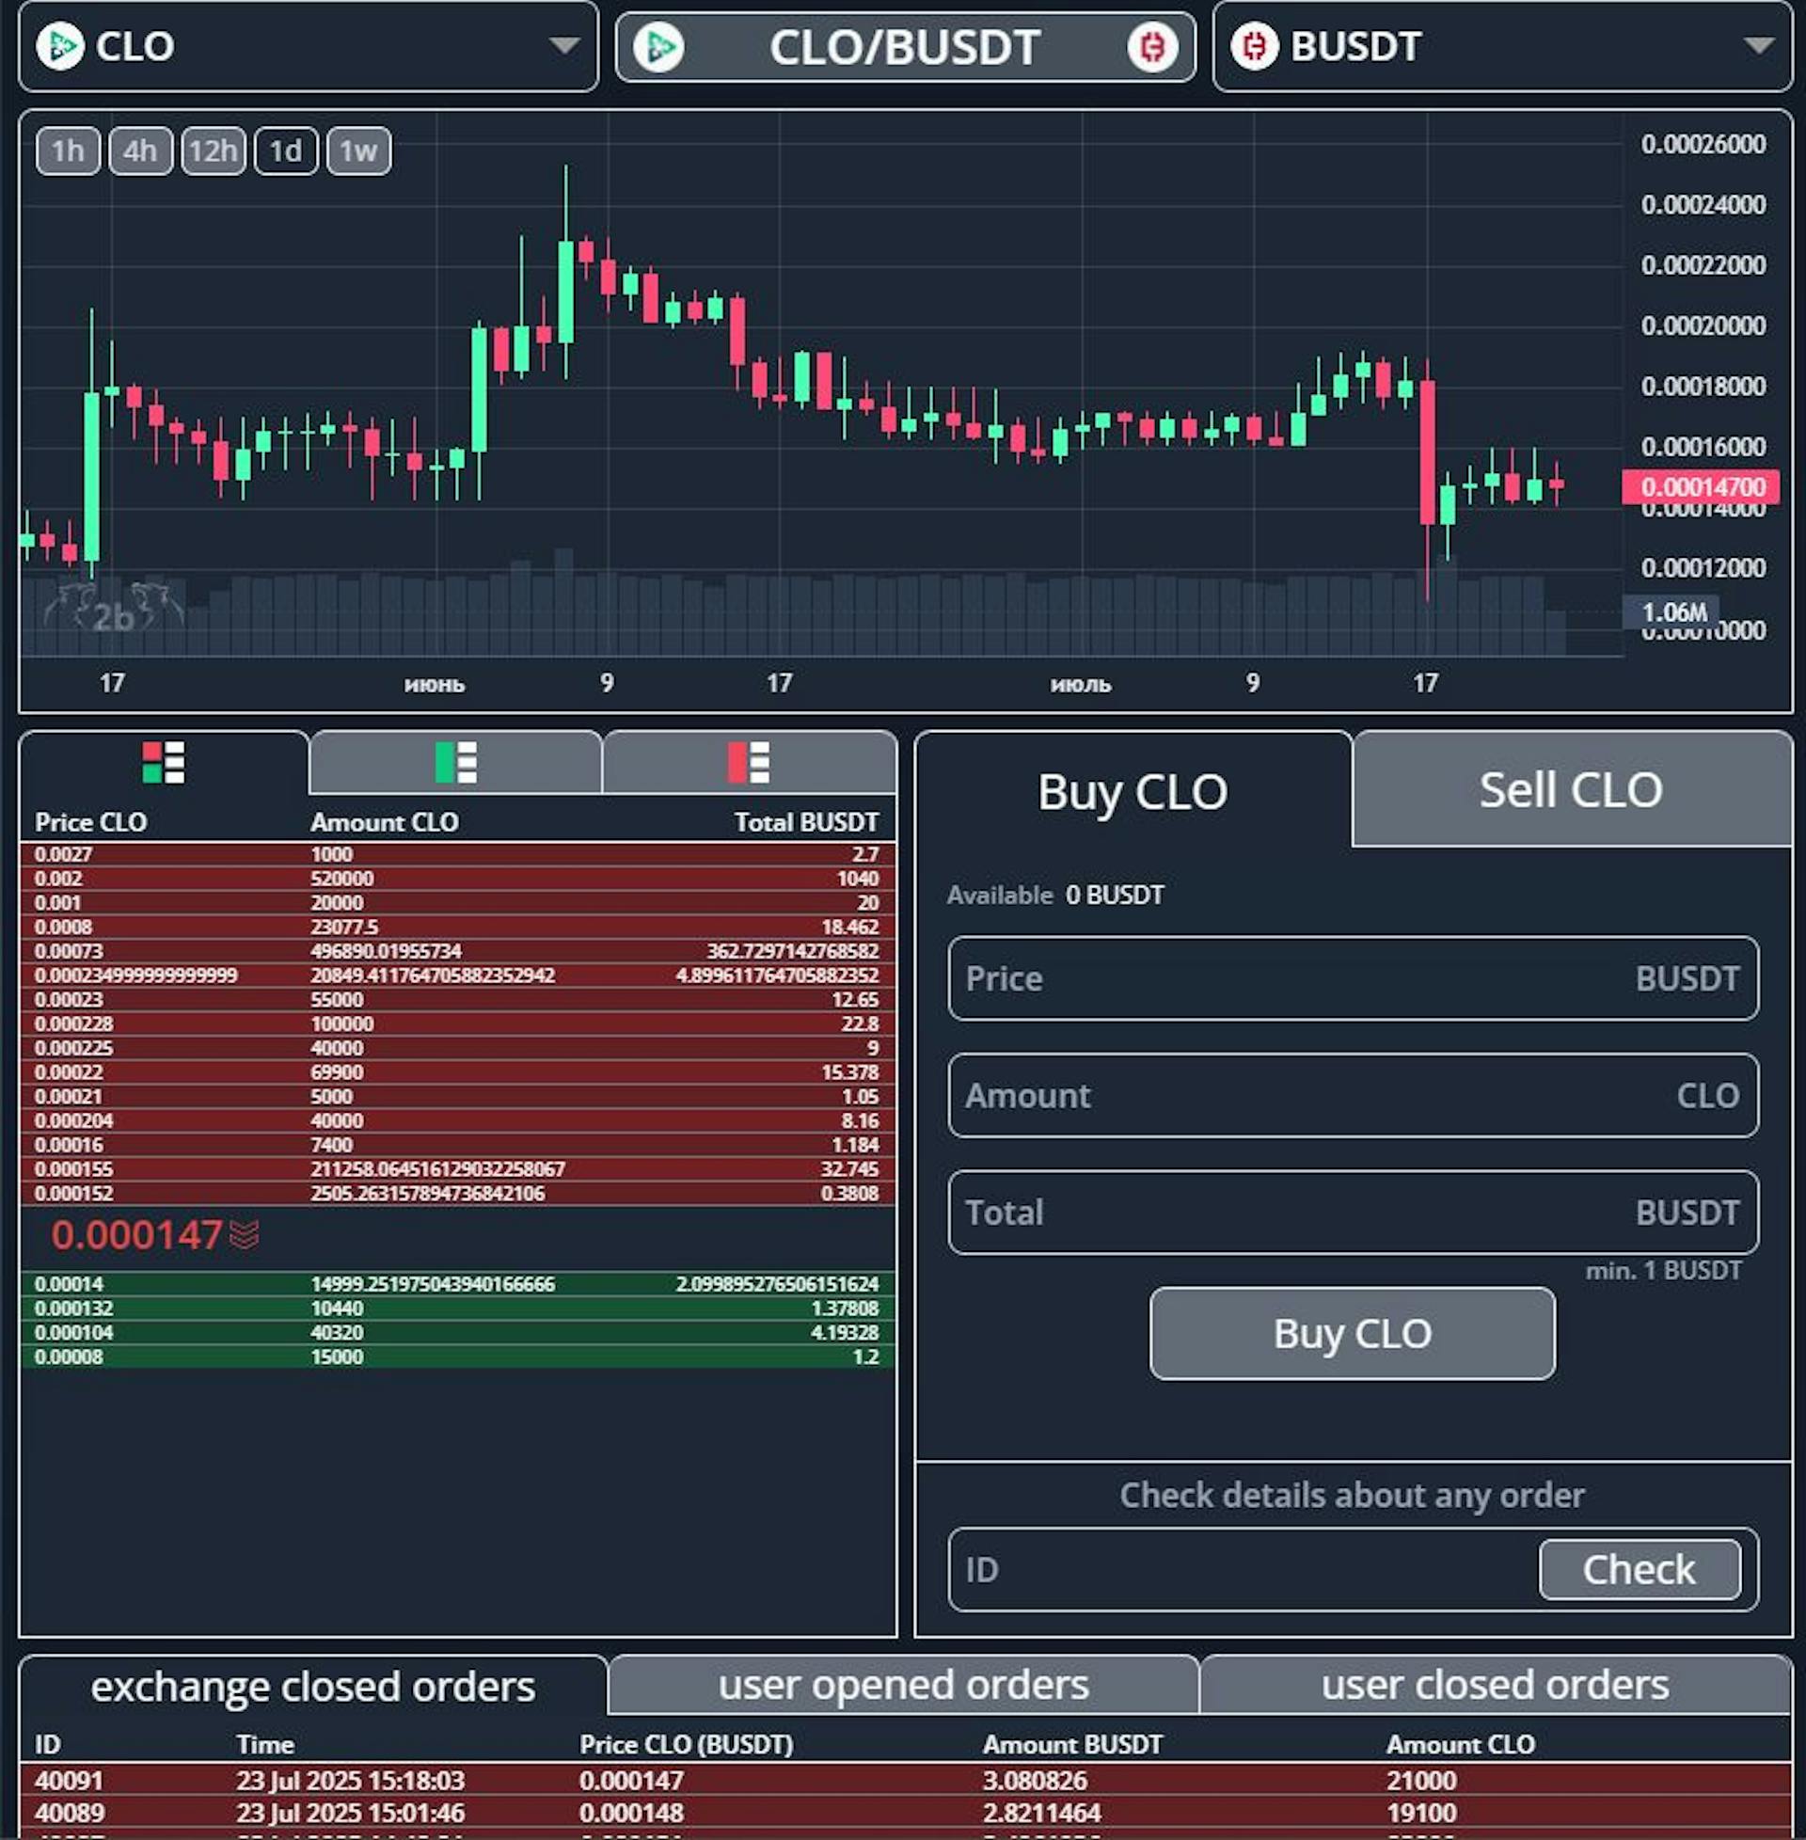Open the BUSDT coin selector dropdown

point(1502,45)
